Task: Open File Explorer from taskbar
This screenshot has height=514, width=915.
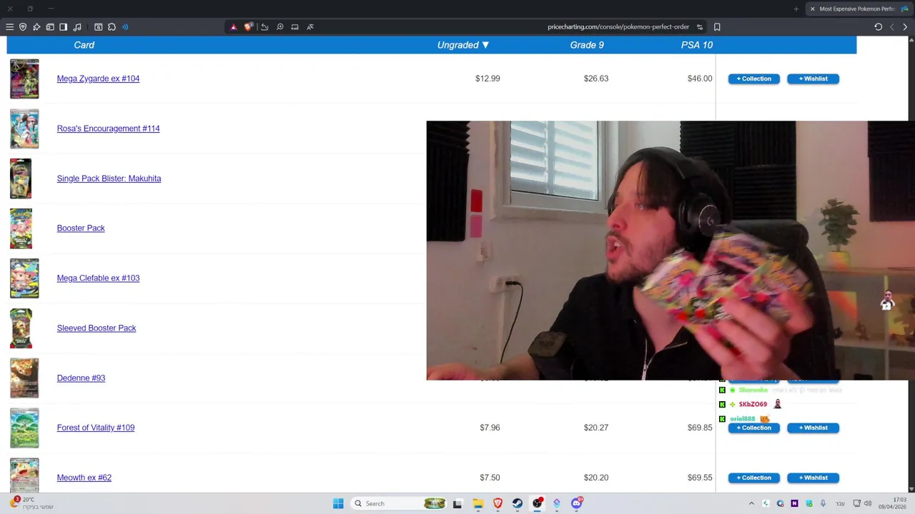Action: pyautogui.click(x=478, y=503)
